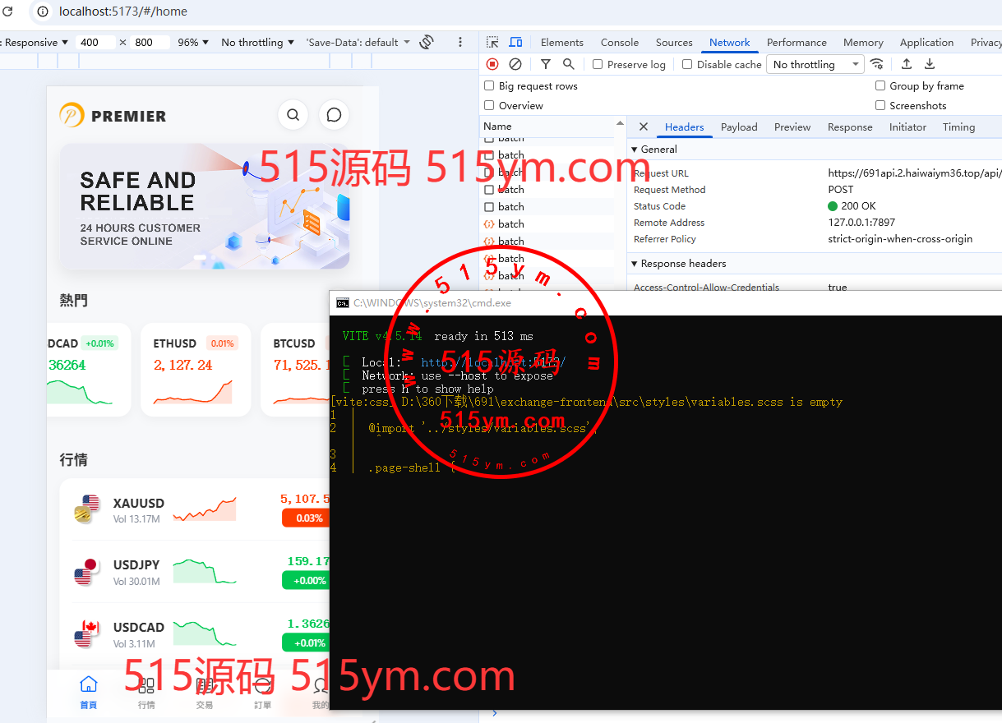Enable Big request rows checkbox
The height and width of the screenshot is (723, 1002).
click(489, 86)
